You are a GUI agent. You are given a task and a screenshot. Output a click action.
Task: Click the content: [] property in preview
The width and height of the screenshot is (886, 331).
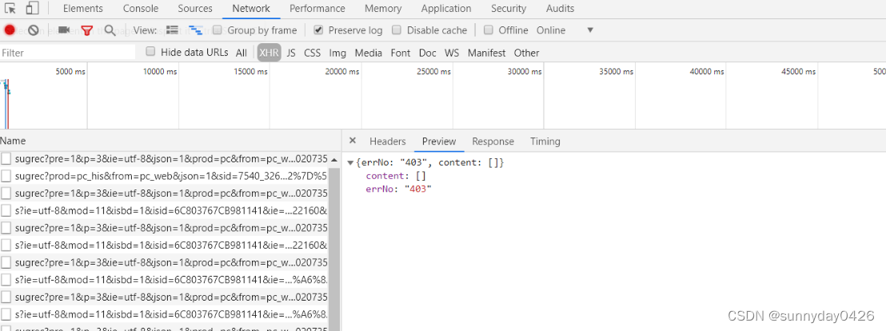pyautogui.click(x=396, y=176)
